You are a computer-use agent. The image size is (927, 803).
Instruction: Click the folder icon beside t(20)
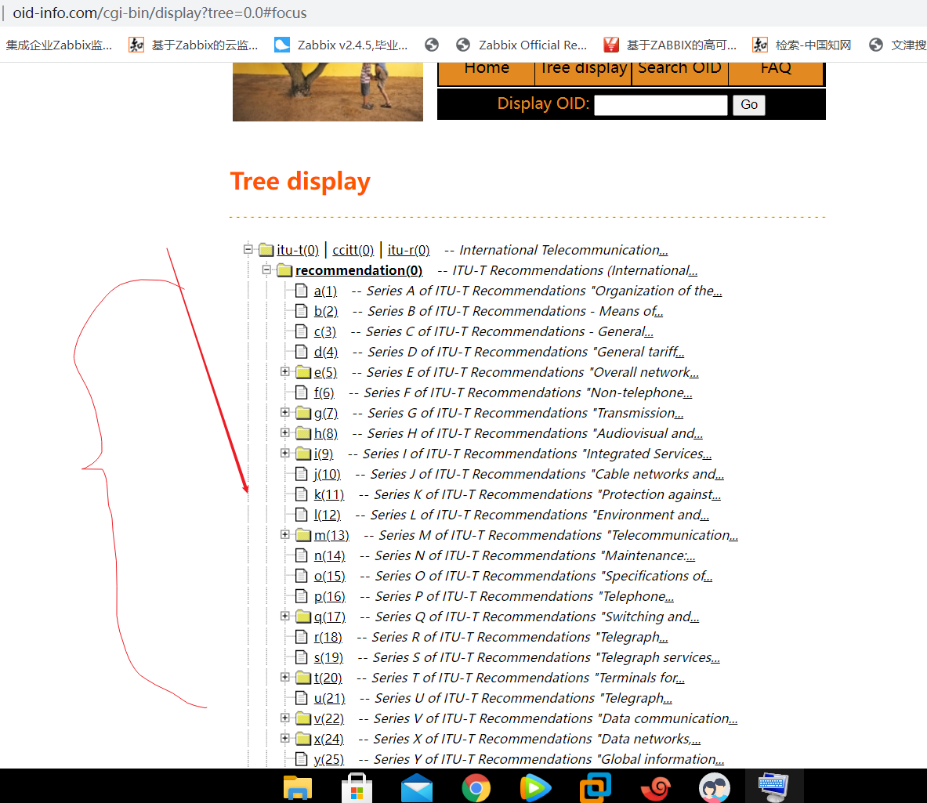coord(303,677)
